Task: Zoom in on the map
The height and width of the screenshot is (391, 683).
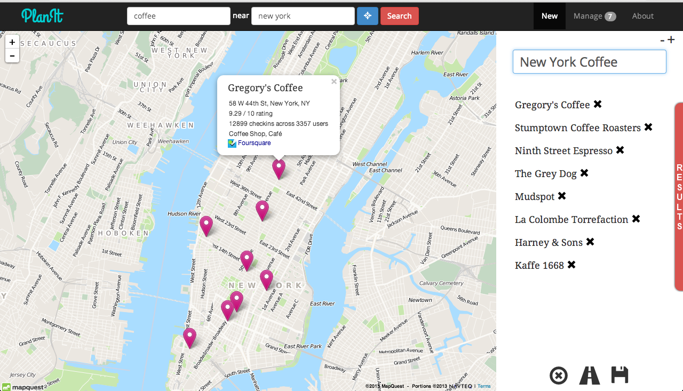Action: pyautogui.click(x=12, y=42)
